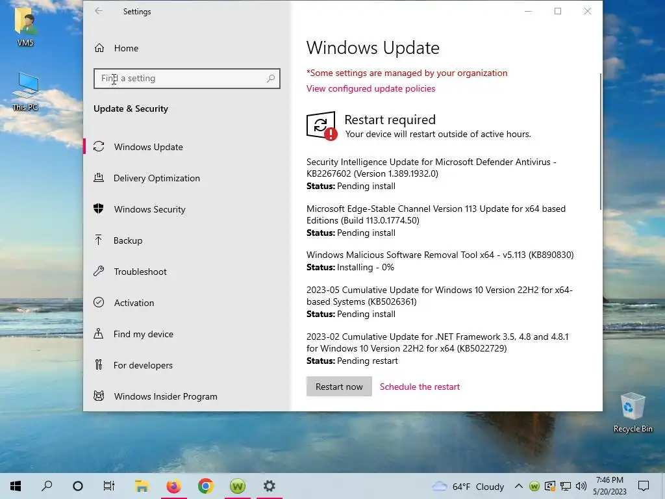Click the Find a setting search box
The width and height of the screenshot is (665, 499).
coord(186,79)
